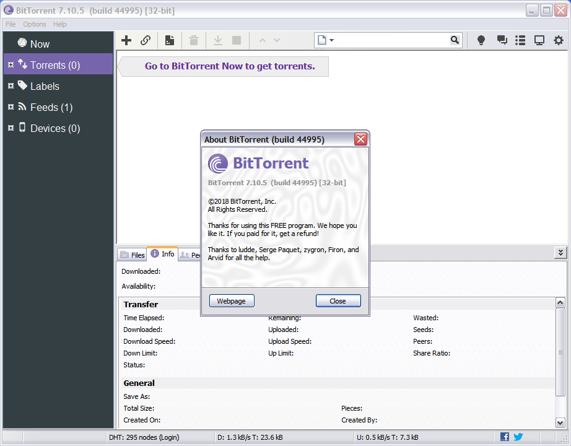571x446 pixels.
Task: Click the Remove Torrent trash icon
Action: click(194, 40)
